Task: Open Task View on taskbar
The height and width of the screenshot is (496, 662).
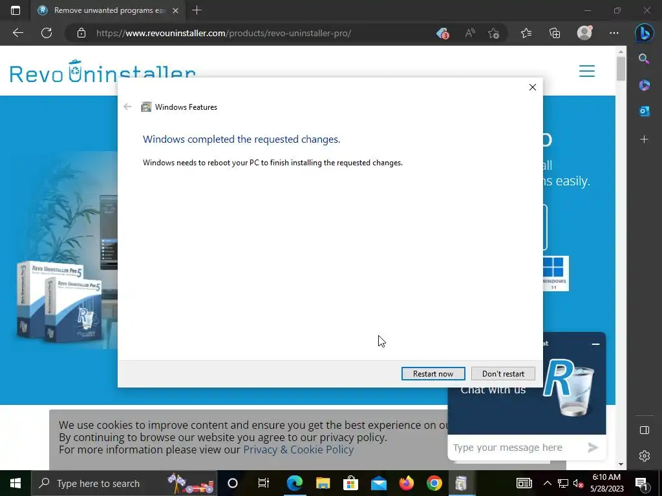Action: (x=264, y=483)
